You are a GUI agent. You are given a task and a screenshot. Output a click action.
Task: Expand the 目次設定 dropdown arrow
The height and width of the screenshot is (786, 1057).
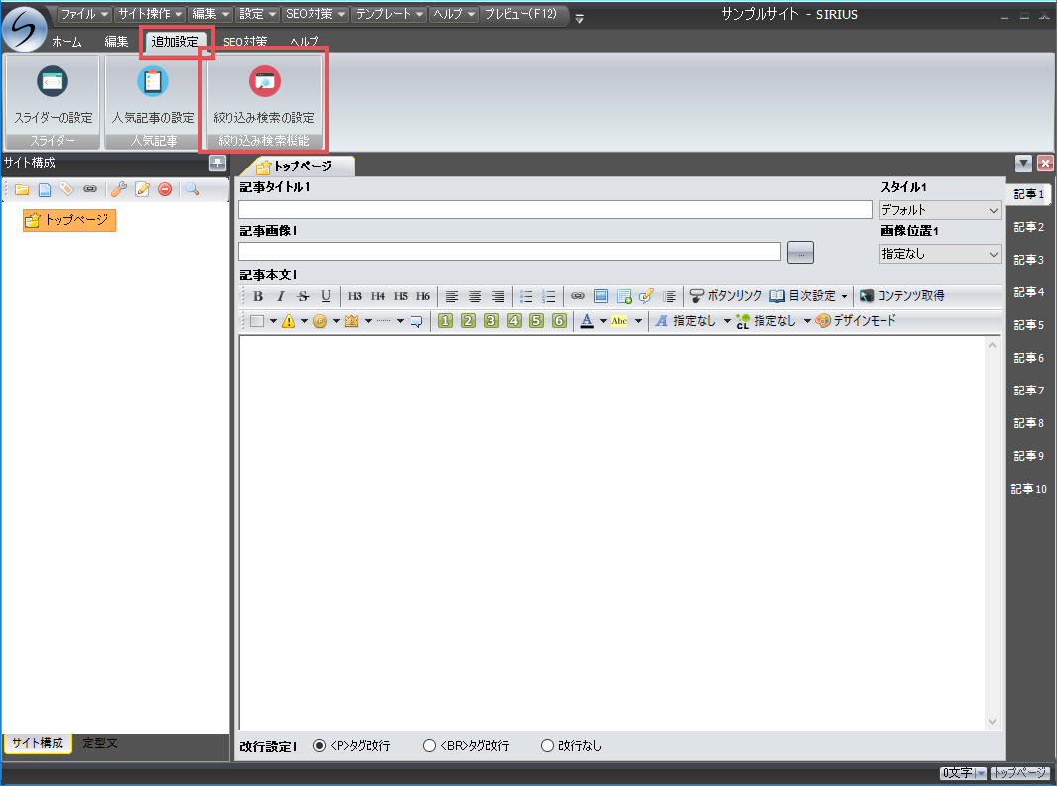click(844, 296)
